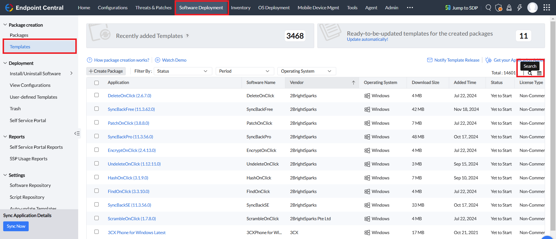Open the 3CX Phone for Windows Latest link
Screen dimensions: 556x239
[137, 233]
